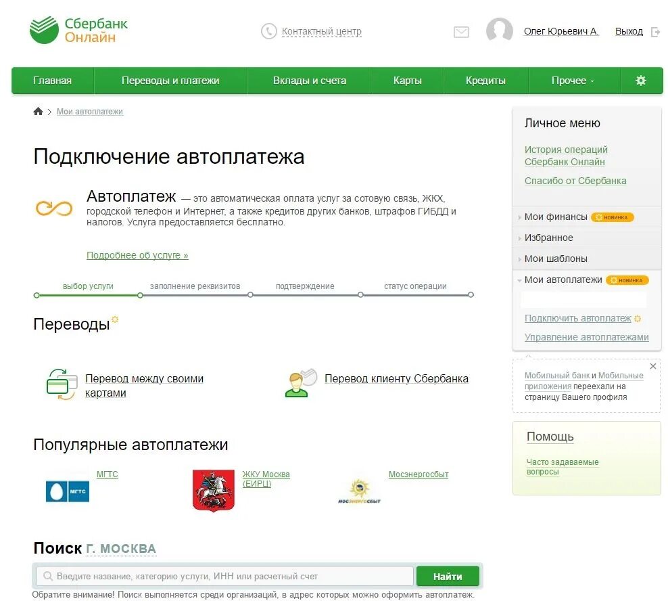Image resolution: width=668 pixels, height=601 pixels.
Task: Open Переводы и платежи tab
Action: 170,80
